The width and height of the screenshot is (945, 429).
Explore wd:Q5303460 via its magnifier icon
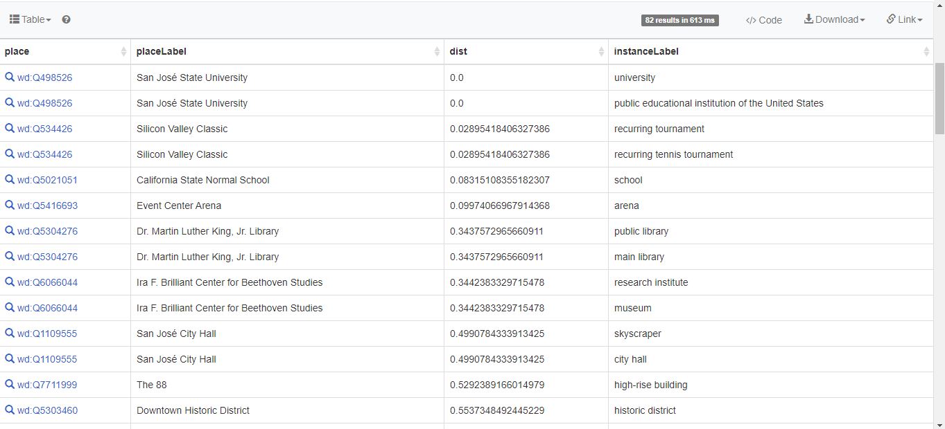click(10, 410)
